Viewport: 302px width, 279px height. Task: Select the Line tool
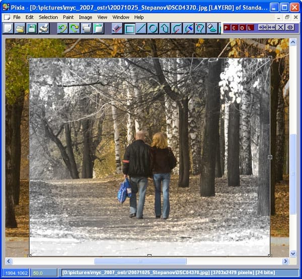coord(141,29)
